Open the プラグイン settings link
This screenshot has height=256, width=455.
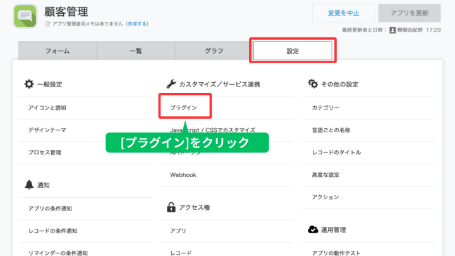coord(183,108)
